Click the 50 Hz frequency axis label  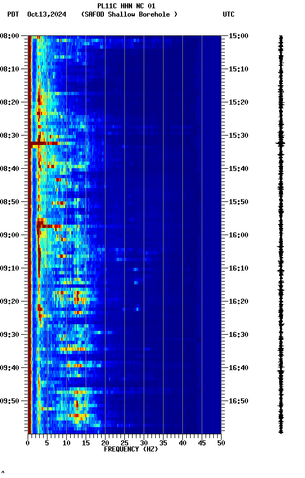(221, 443)
